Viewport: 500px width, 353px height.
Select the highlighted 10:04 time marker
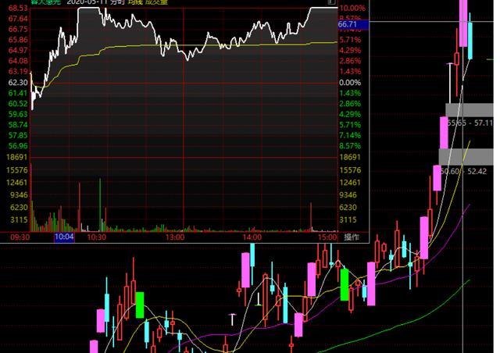pyautogui.click(x=64, y=237)
